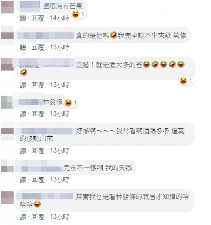The height and width of the screenshot is (225, 211).
Task: Like the 林發條 comment via 讚
Action: click(23, 114)
